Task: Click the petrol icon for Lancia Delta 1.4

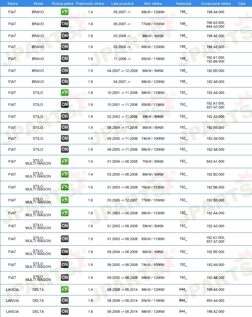Action: point(64,290)
